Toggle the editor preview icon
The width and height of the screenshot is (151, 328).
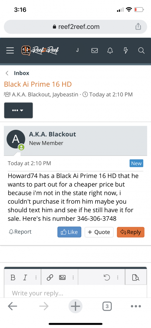[x=135, y=278]
